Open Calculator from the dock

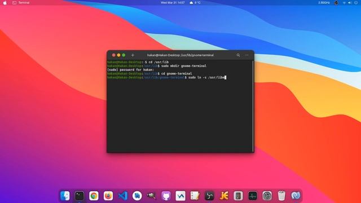[x=238, y=196]
